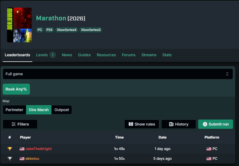Click the Show rules button
239x166 pixels.
pyautogui.click(x=142, y=124)
